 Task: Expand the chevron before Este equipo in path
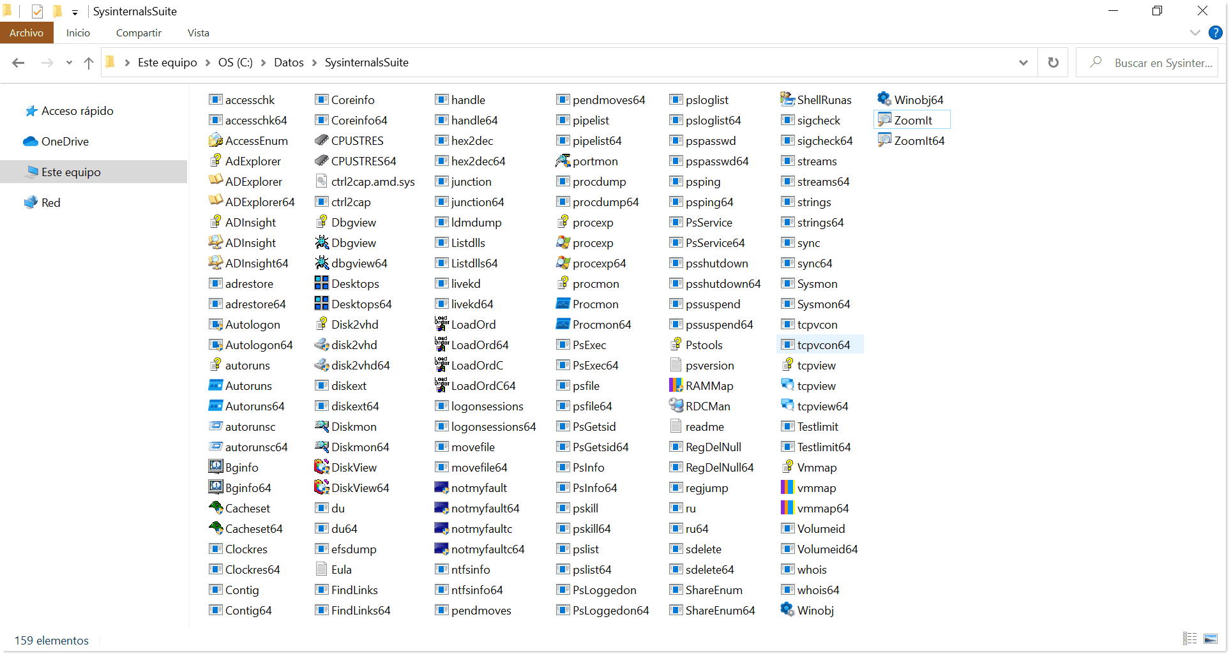pyautogui.click(x=127, y=63)
